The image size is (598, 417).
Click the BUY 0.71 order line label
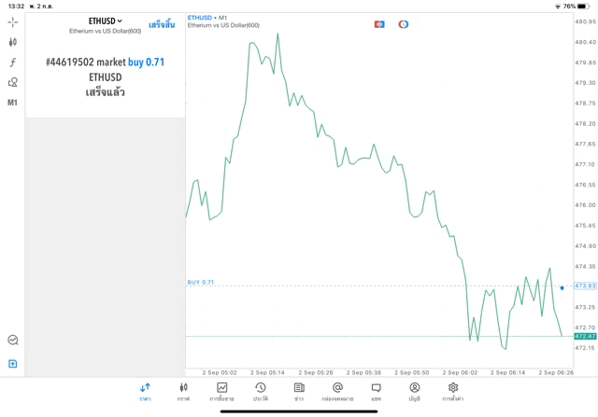pyautogui.click(x=201, y=282)
